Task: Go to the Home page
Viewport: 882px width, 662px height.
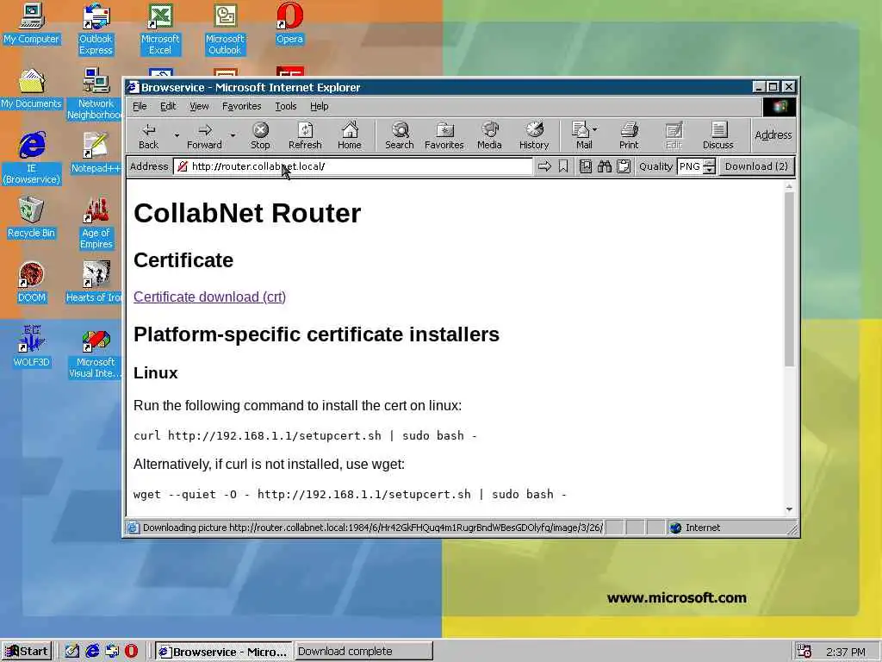Action: click(x=350, y=135)
